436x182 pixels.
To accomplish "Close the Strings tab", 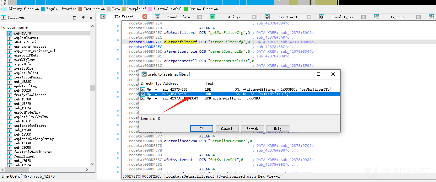I will tap(254, 17).
